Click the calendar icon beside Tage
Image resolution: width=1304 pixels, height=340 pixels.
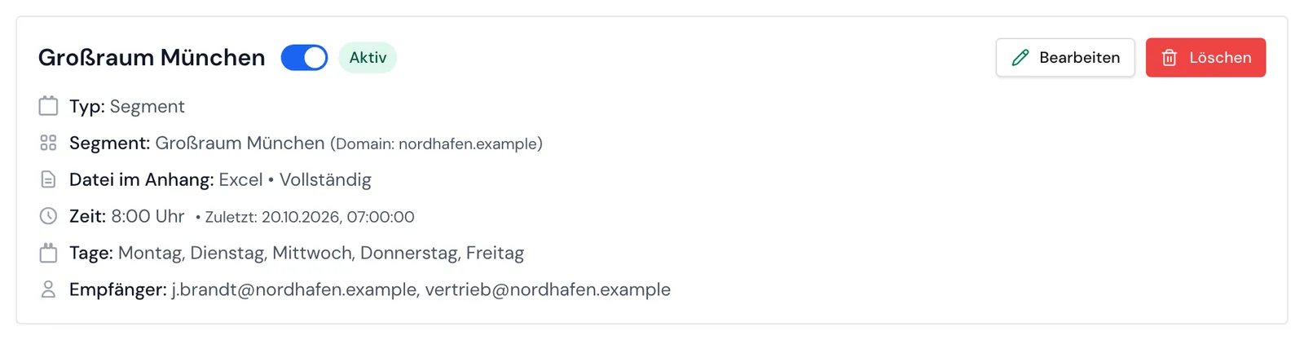pyautogui.click(x=48, y=253)
